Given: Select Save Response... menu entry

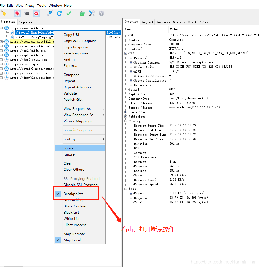Looking at the screenshot, I should (80, 53).
